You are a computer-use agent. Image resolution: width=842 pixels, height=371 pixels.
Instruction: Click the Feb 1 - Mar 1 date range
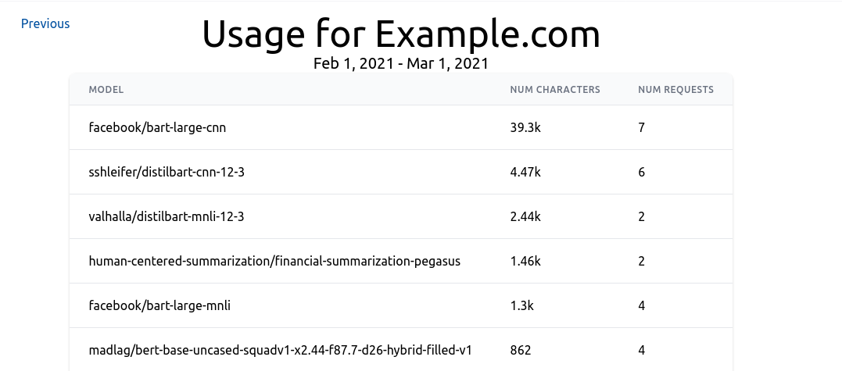coord(401,63)
